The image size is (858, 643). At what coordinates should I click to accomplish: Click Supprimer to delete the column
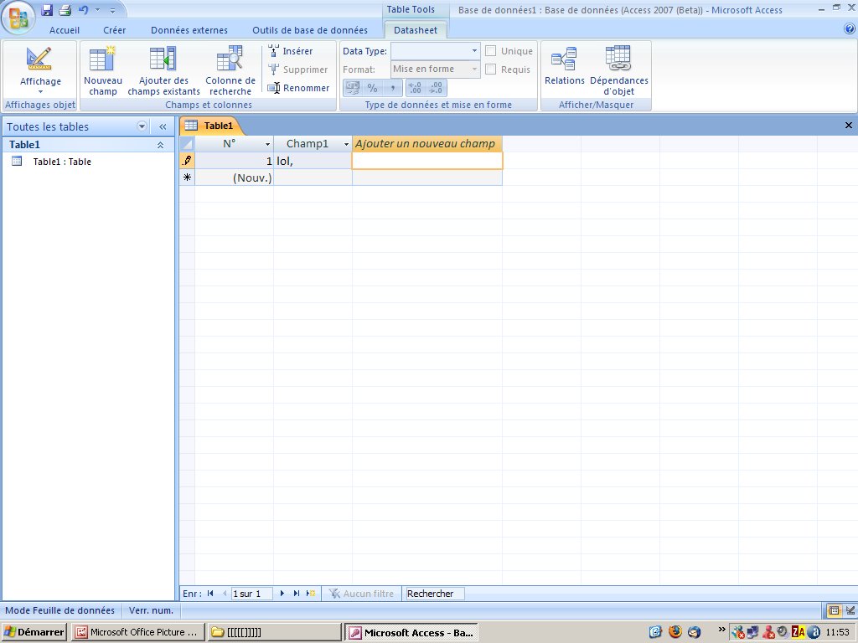click(298, 69)
